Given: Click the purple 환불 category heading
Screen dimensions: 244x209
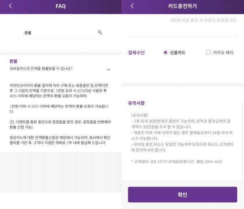Looking at the screenshot, I should pos(13,61).
